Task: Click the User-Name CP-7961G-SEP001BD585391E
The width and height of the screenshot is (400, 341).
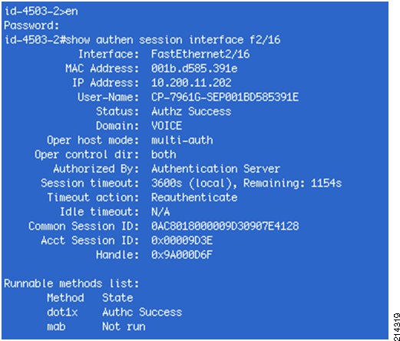Action: coord(225,98)
